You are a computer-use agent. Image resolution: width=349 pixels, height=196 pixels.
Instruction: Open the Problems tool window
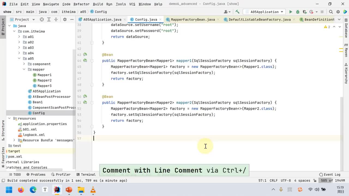click(x=36, y=174)
